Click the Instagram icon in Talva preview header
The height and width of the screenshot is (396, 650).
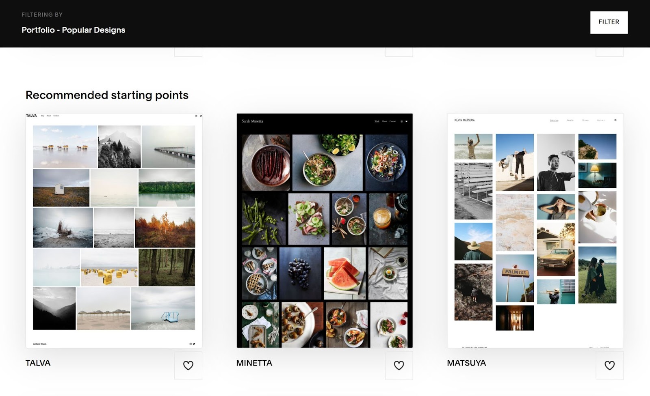[196, 116]
